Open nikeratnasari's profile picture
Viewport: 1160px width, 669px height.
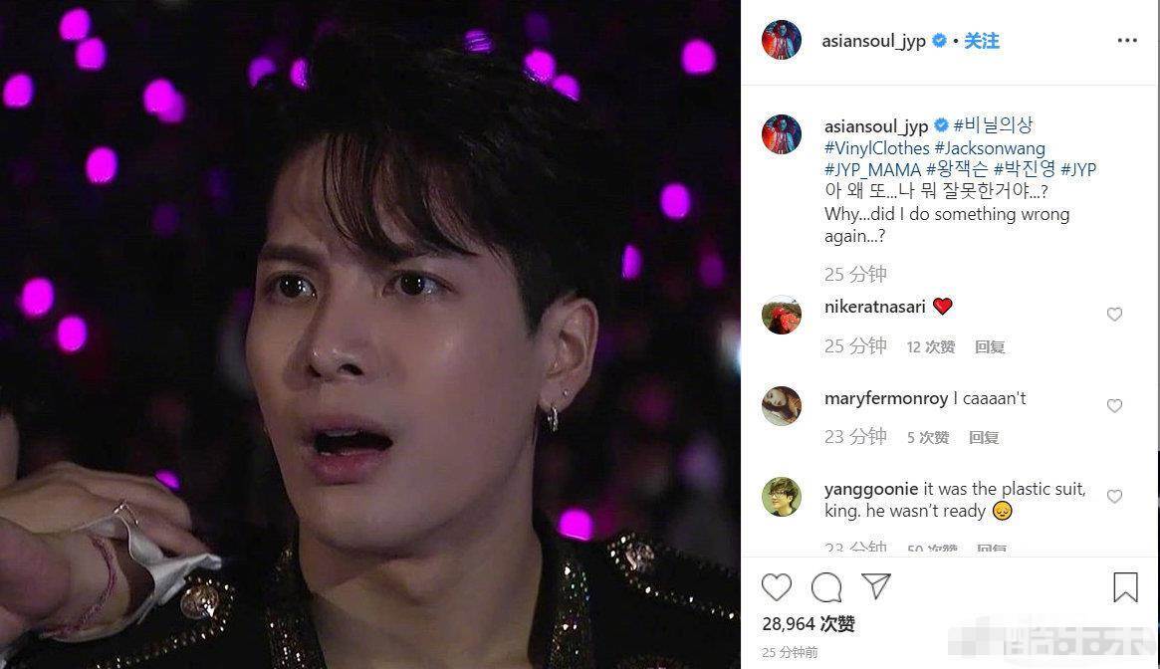coord(782,315)
